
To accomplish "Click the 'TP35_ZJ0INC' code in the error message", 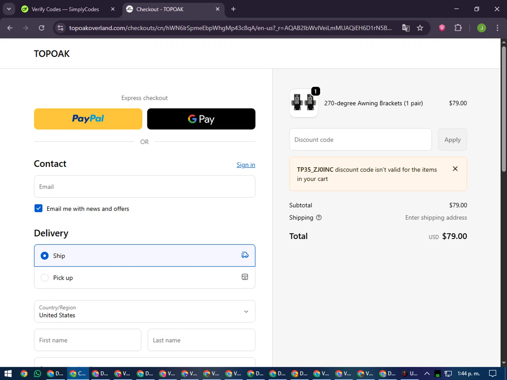I will [x=315, y=170].
